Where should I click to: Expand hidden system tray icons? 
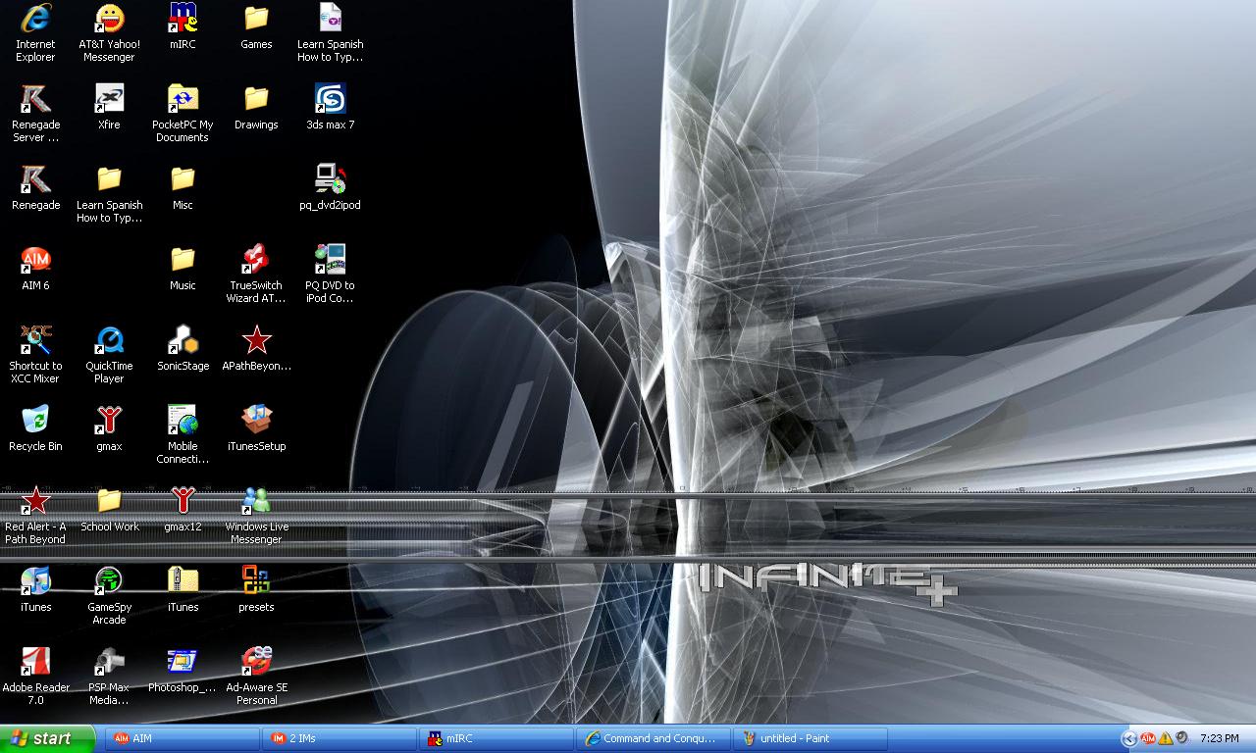(x=1128, y=738)
